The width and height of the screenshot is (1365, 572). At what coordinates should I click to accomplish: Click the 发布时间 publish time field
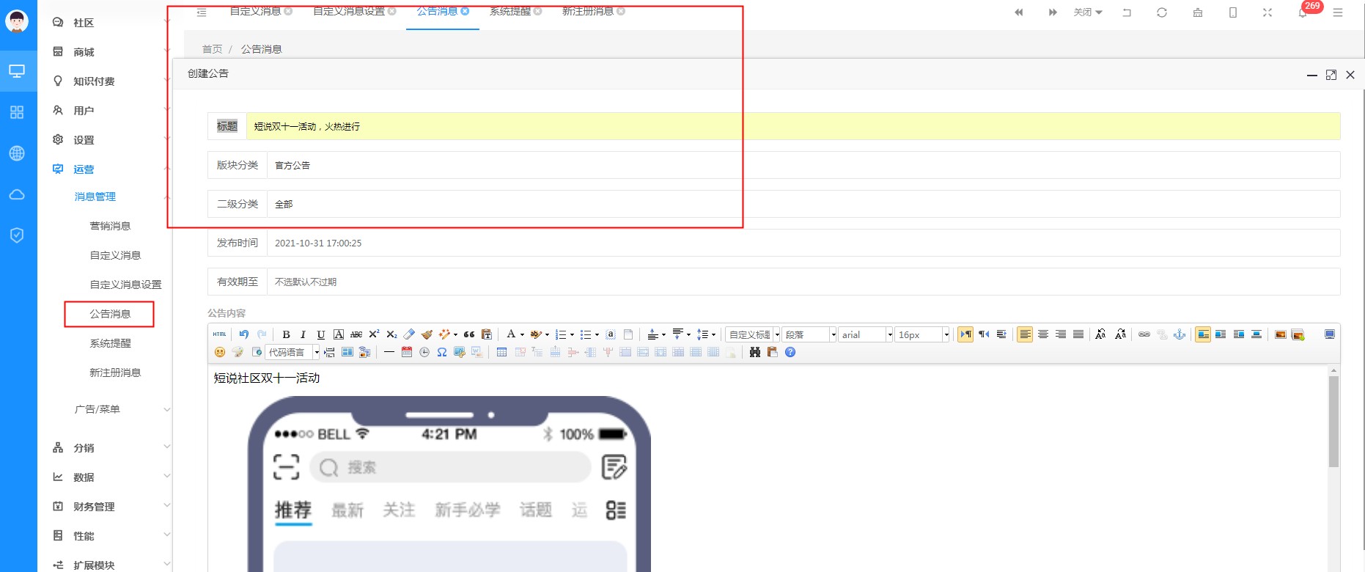pos(803,243)
